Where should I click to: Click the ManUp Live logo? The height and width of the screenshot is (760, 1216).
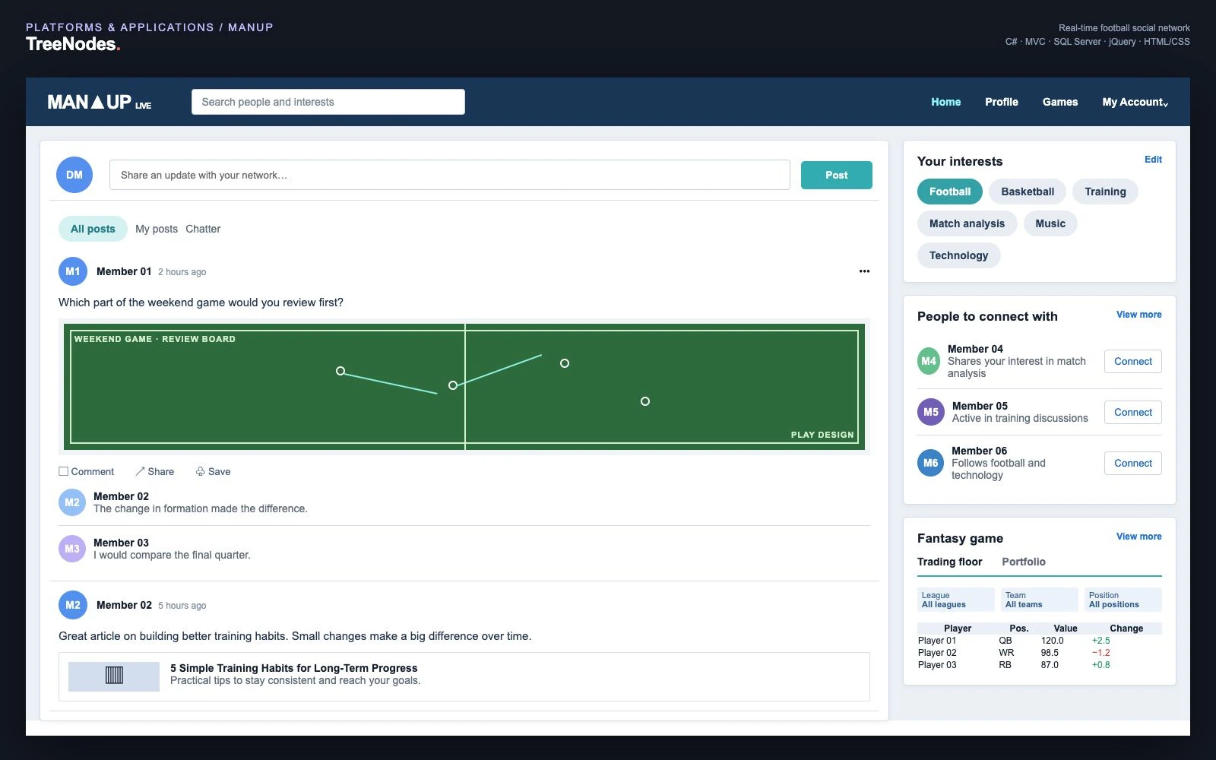click(x=100, y=102)
